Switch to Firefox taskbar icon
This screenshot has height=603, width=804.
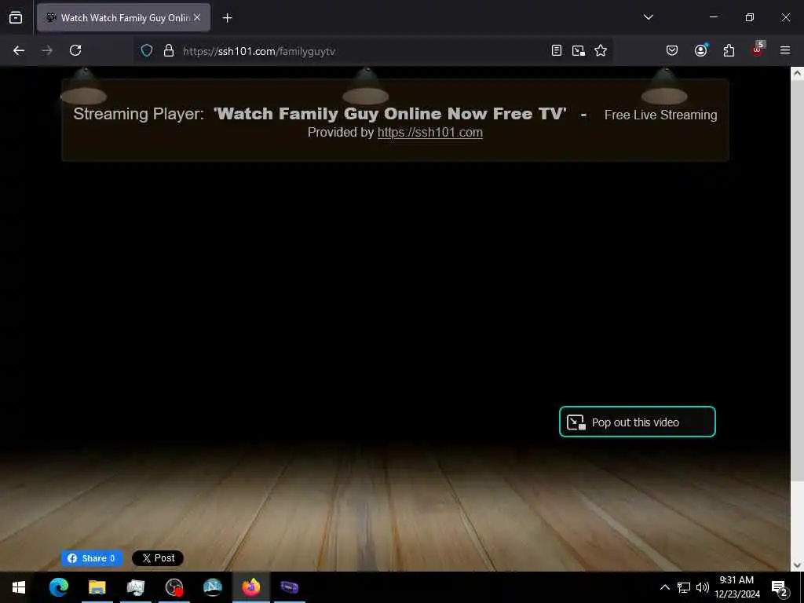click(250, 587)
